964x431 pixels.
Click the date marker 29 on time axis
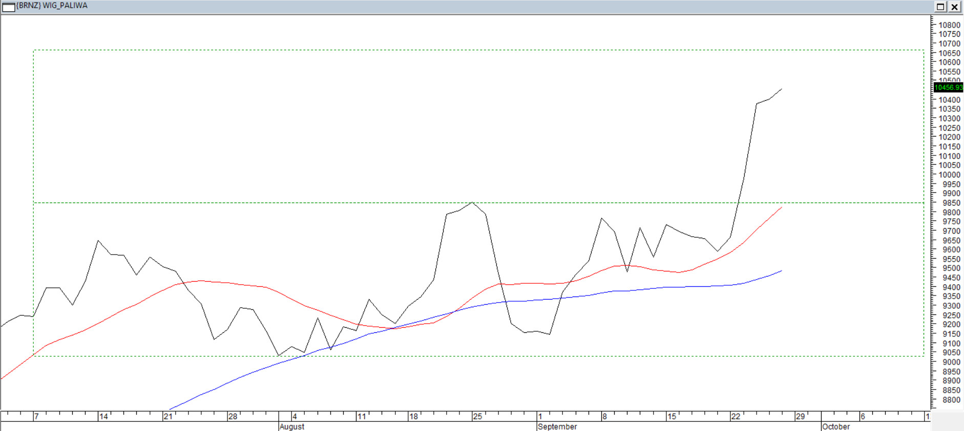800,417
